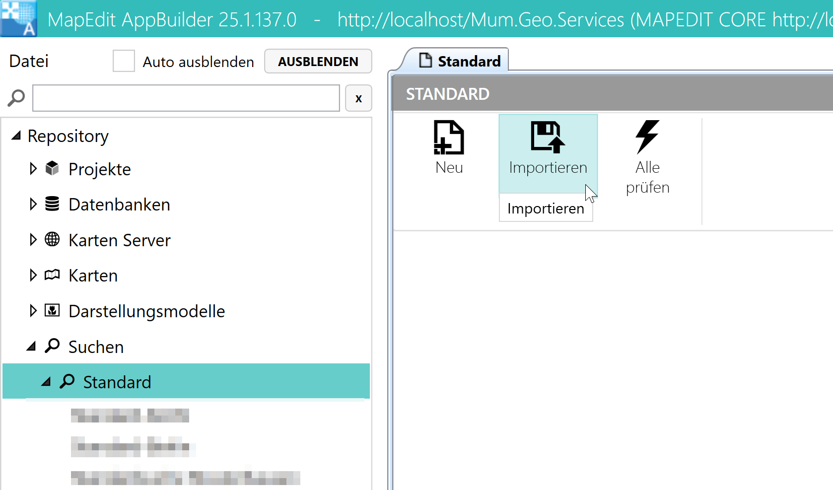Run Alle prüfen lightning icon
833x490 pixels.
tap(647, 137)
